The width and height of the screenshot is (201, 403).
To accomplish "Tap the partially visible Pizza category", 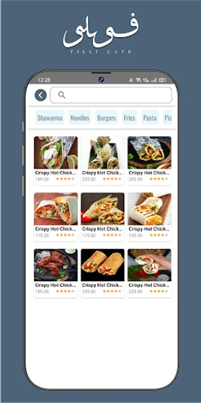I will (x=167, y=118).
